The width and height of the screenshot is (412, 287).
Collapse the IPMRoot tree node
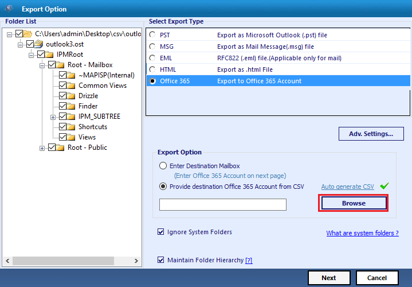point(32,55)
